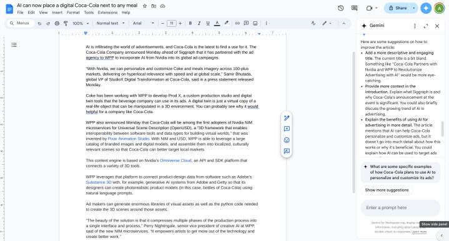Open the comments history icon
The width and height of the screenshot is (449, 241).
click(x=355, y=8)
